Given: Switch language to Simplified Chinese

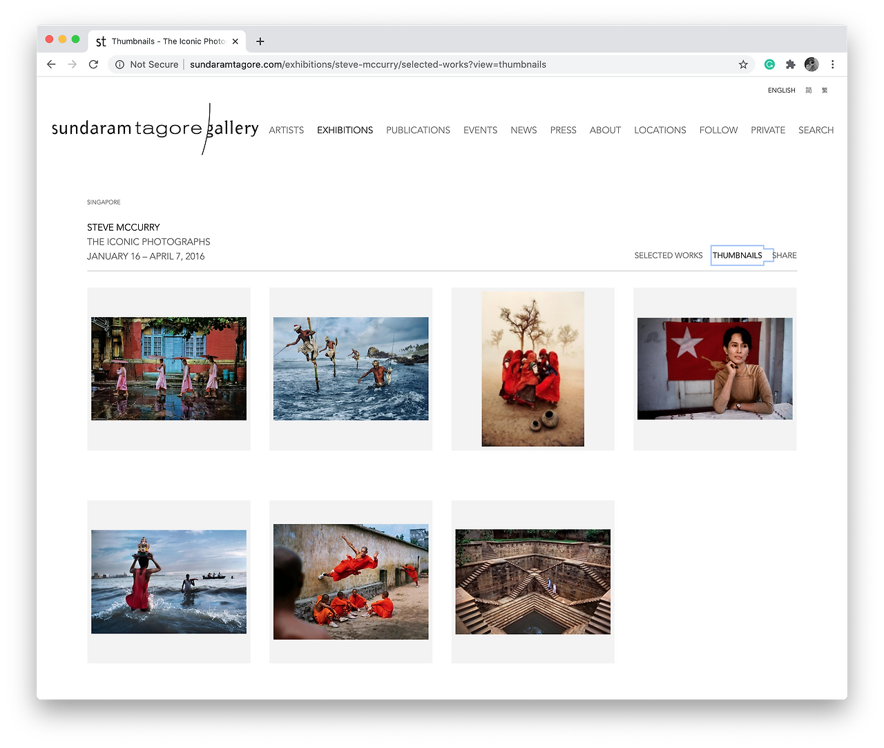Looking at the screenshot, I should pos(809,90).
